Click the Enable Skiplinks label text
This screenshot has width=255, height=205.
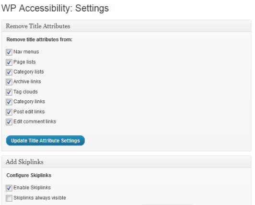click(x=32, y=188)
